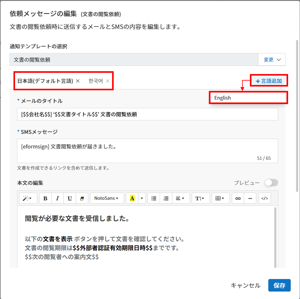Apply the yellow highlight color swatch

132,198
